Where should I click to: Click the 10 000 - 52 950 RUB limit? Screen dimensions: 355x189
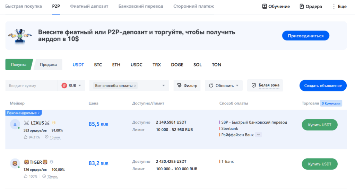[174, 130]
